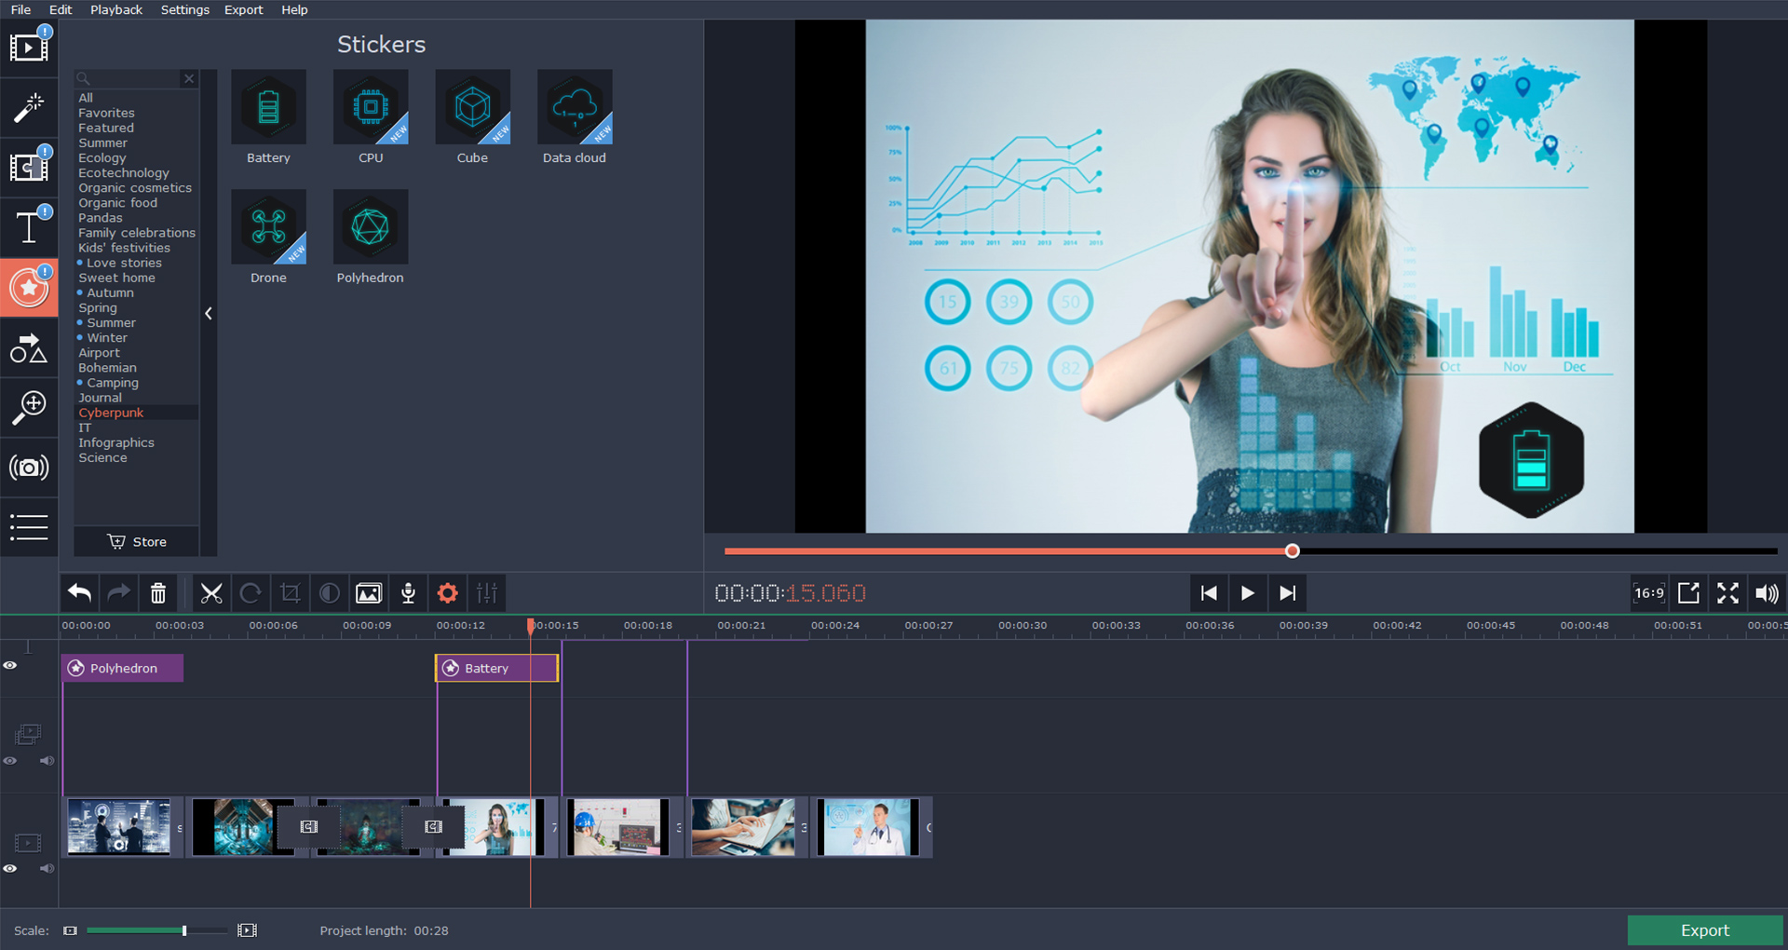Open the Settings menu
This screenshot has width=1788, height=950.
pyautogui.click(x=184, y=9)
